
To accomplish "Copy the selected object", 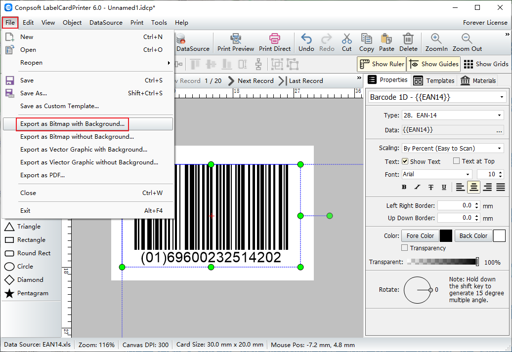I will [367, 43].
